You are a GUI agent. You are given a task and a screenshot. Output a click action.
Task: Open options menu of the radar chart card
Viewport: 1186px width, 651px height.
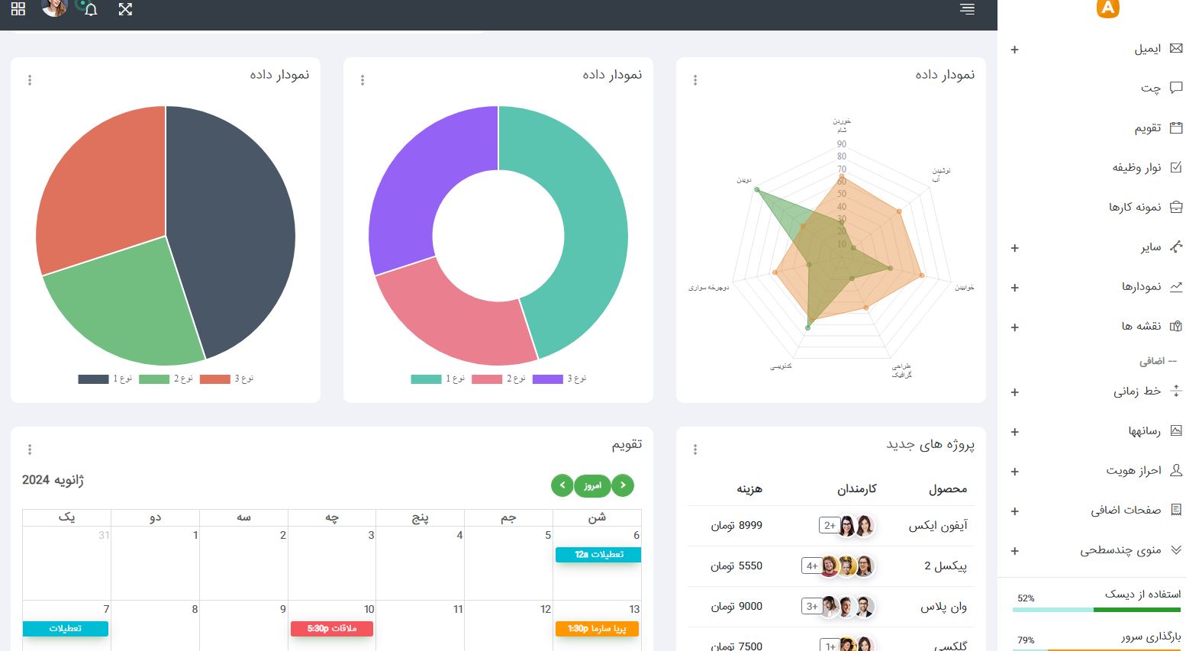pos(695,80)
